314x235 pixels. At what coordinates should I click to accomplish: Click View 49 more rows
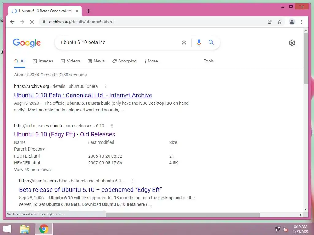pos(32,170)
